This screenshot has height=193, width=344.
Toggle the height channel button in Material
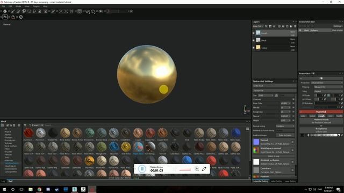click(339, 116)
